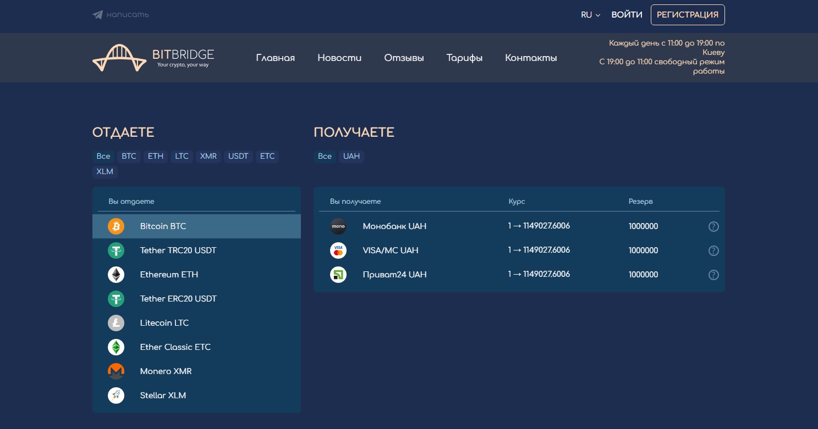Choose VISA/MC UAH as receive method
This screenshot has width=818, height=429.
[519, 250]
